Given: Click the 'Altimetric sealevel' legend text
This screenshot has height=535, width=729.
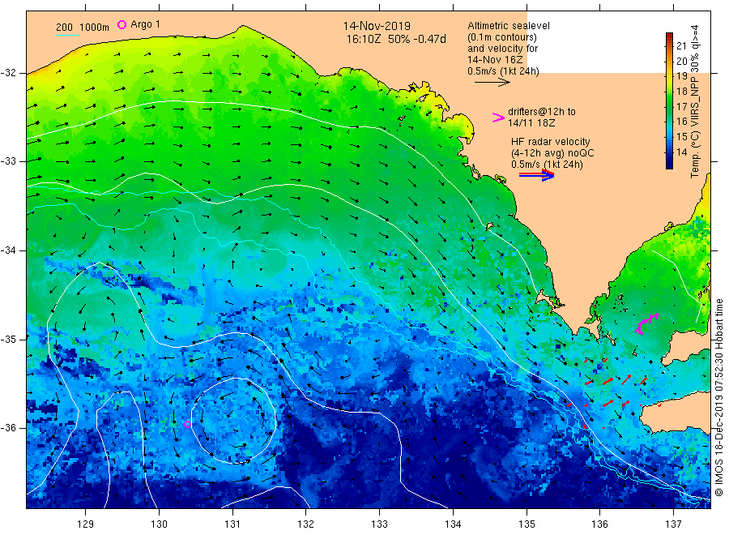Looking at the screenshot, I should [x=508, y=26].
